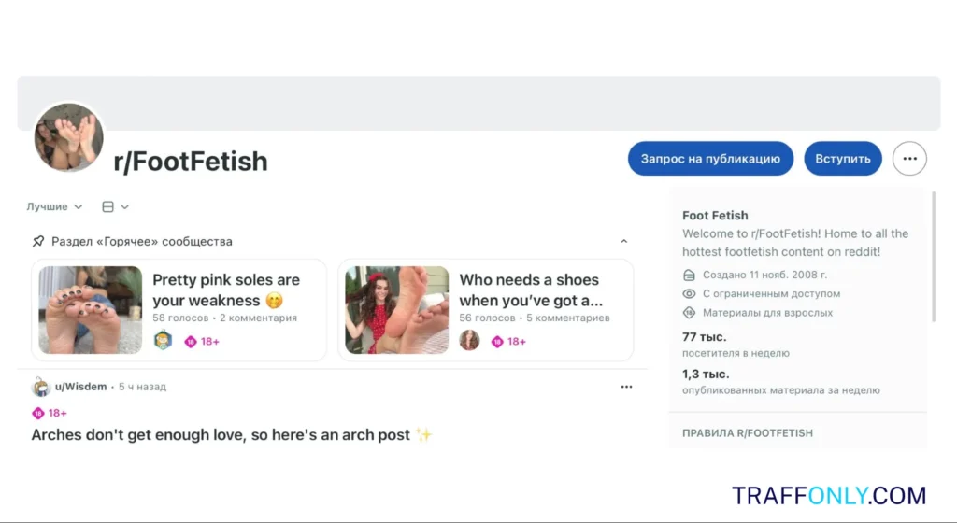The height and width of the screenshot is (523, 957).
Task: Click thumbnail of the Pretty pink soles card
Action: click(91, 310)
